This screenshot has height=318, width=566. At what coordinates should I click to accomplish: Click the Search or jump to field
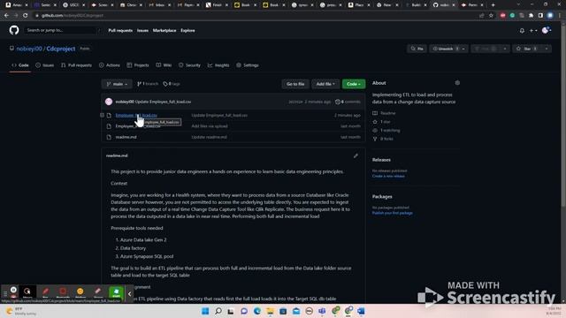coord(62,30)
